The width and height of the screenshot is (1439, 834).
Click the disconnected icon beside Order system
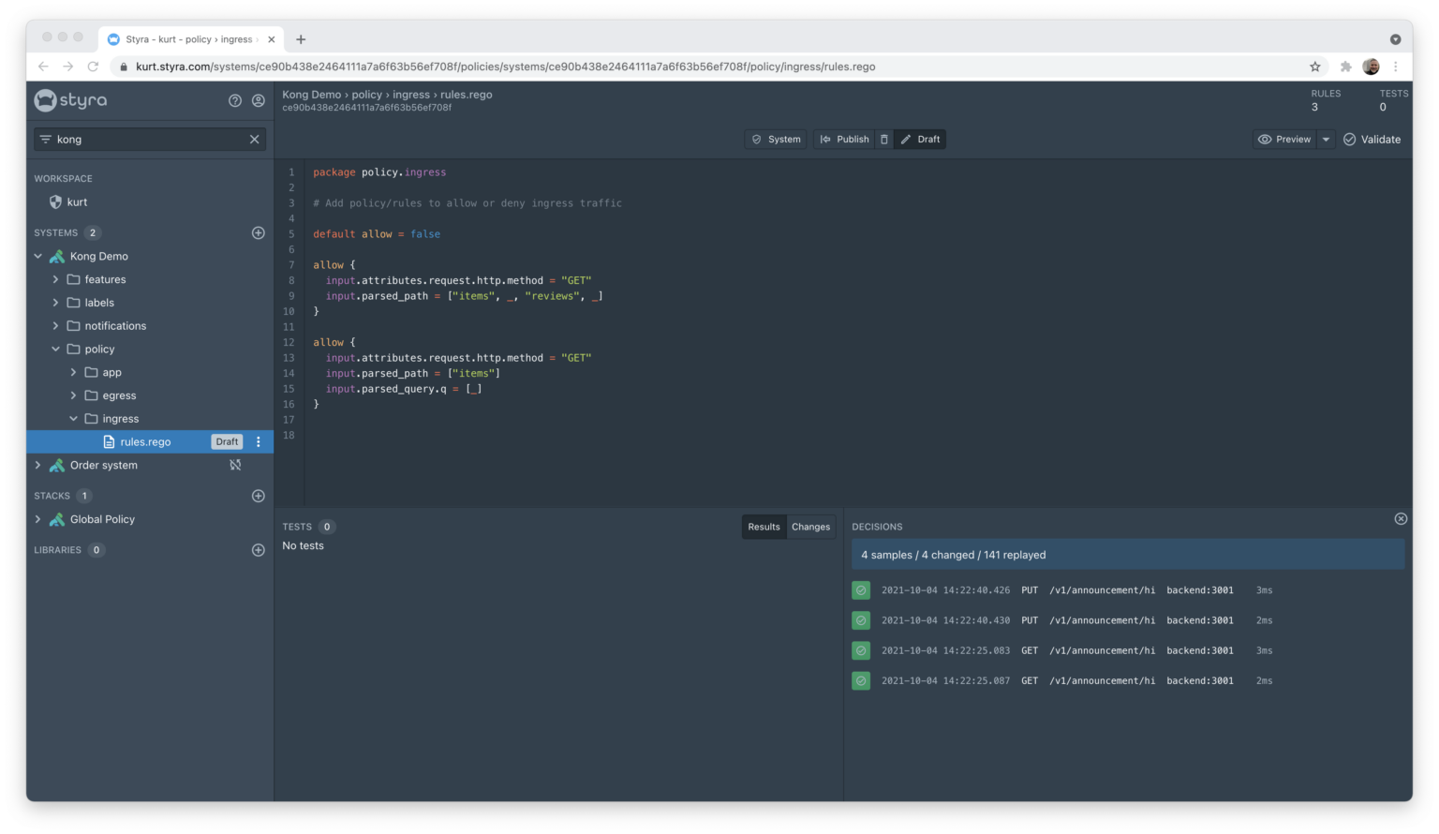pyautogui.click(x=235, y=465)
